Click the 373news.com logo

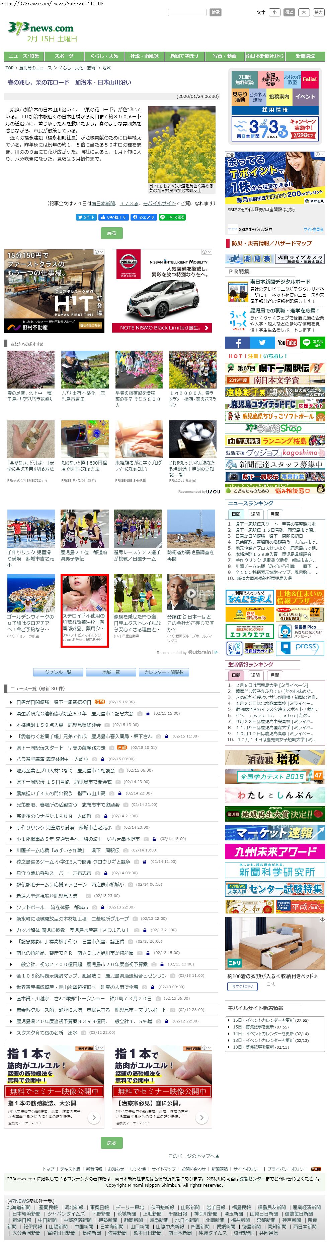point(41,28)
